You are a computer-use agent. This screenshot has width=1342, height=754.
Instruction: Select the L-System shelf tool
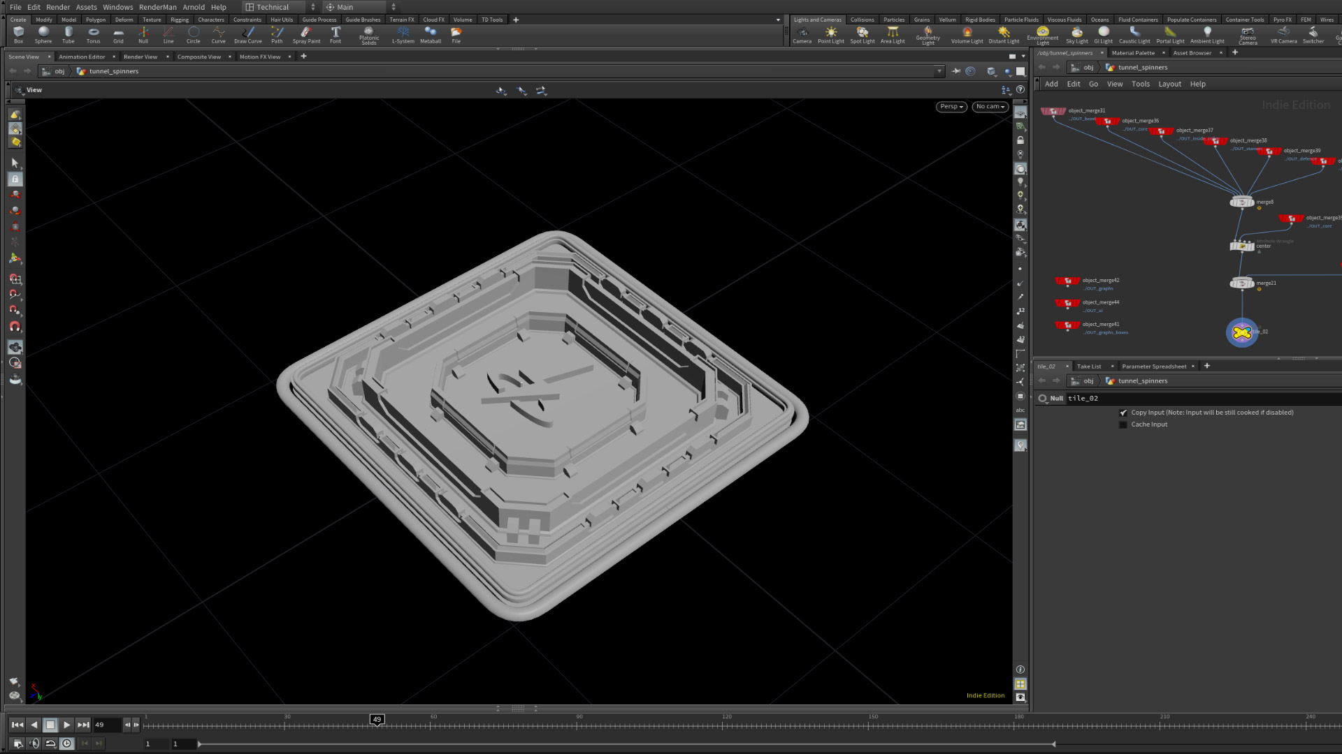coord(403,36)
